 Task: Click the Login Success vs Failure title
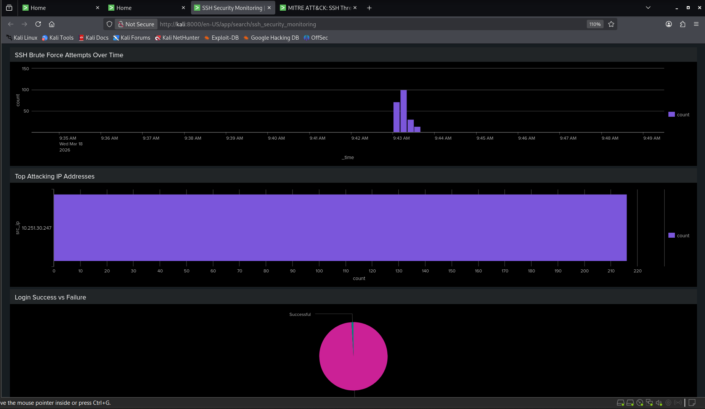(50, 297)
